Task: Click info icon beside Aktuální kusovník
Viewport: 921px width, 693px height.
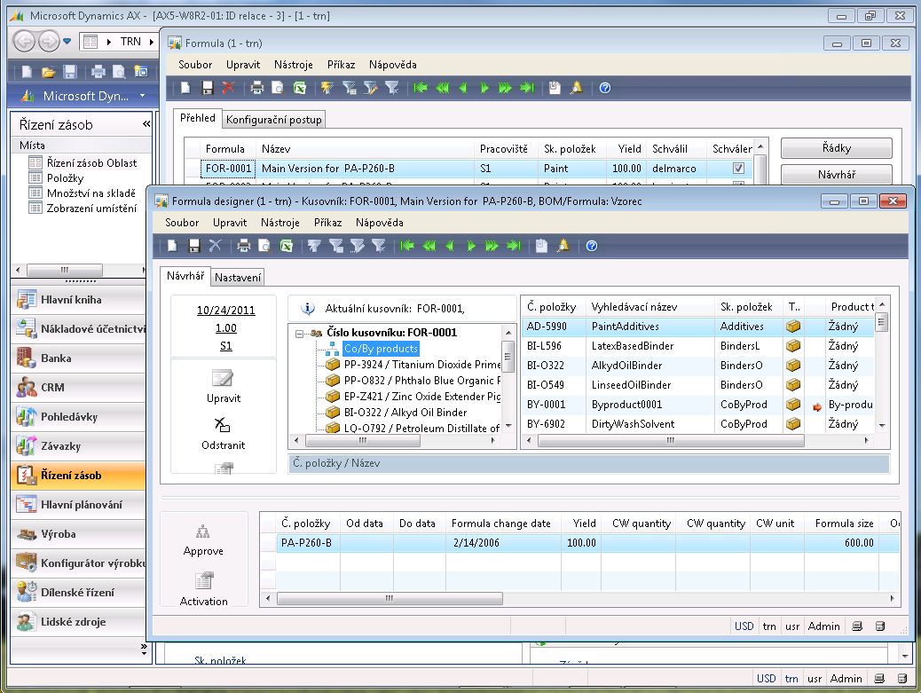Action: tap(307, 308)
